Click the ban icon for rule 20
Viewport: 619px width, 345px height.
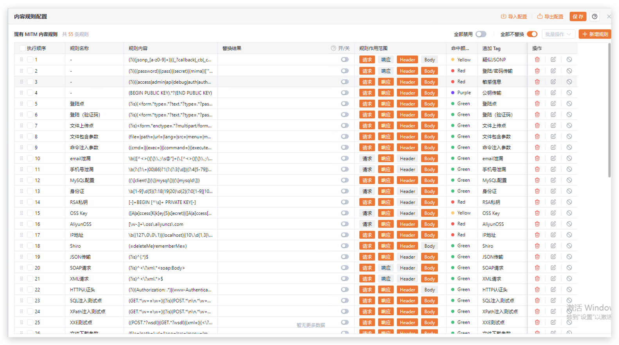(x=569, y=268)
